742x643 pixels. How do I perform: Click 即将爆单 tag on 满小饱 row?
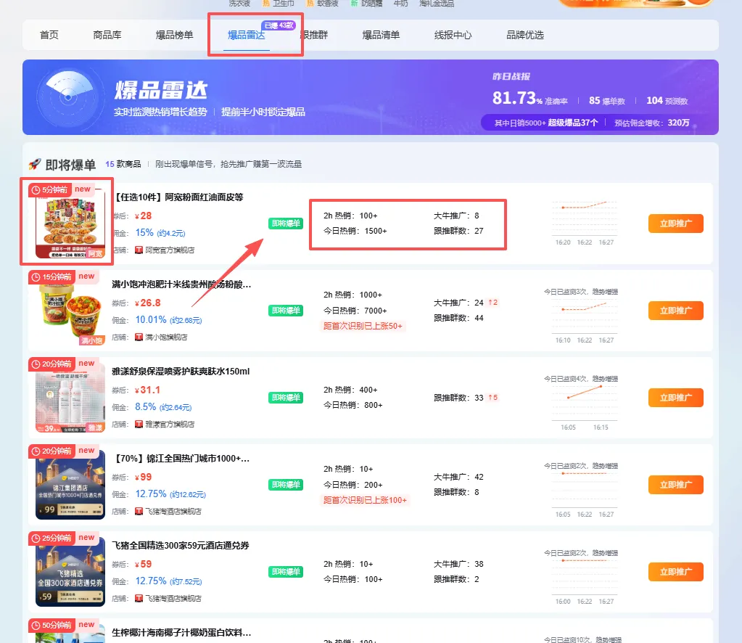click(285, 311)
